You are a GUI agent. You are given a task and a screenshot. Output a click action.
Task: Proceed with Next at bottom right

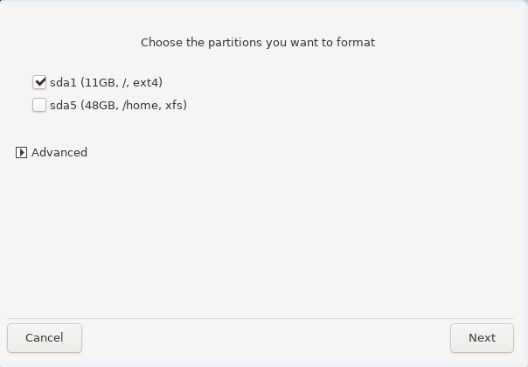(482, 338)
